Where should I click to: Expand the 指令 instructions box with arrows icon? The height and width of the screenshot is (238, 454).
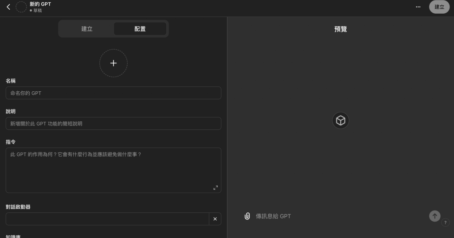tap(215, 187)
